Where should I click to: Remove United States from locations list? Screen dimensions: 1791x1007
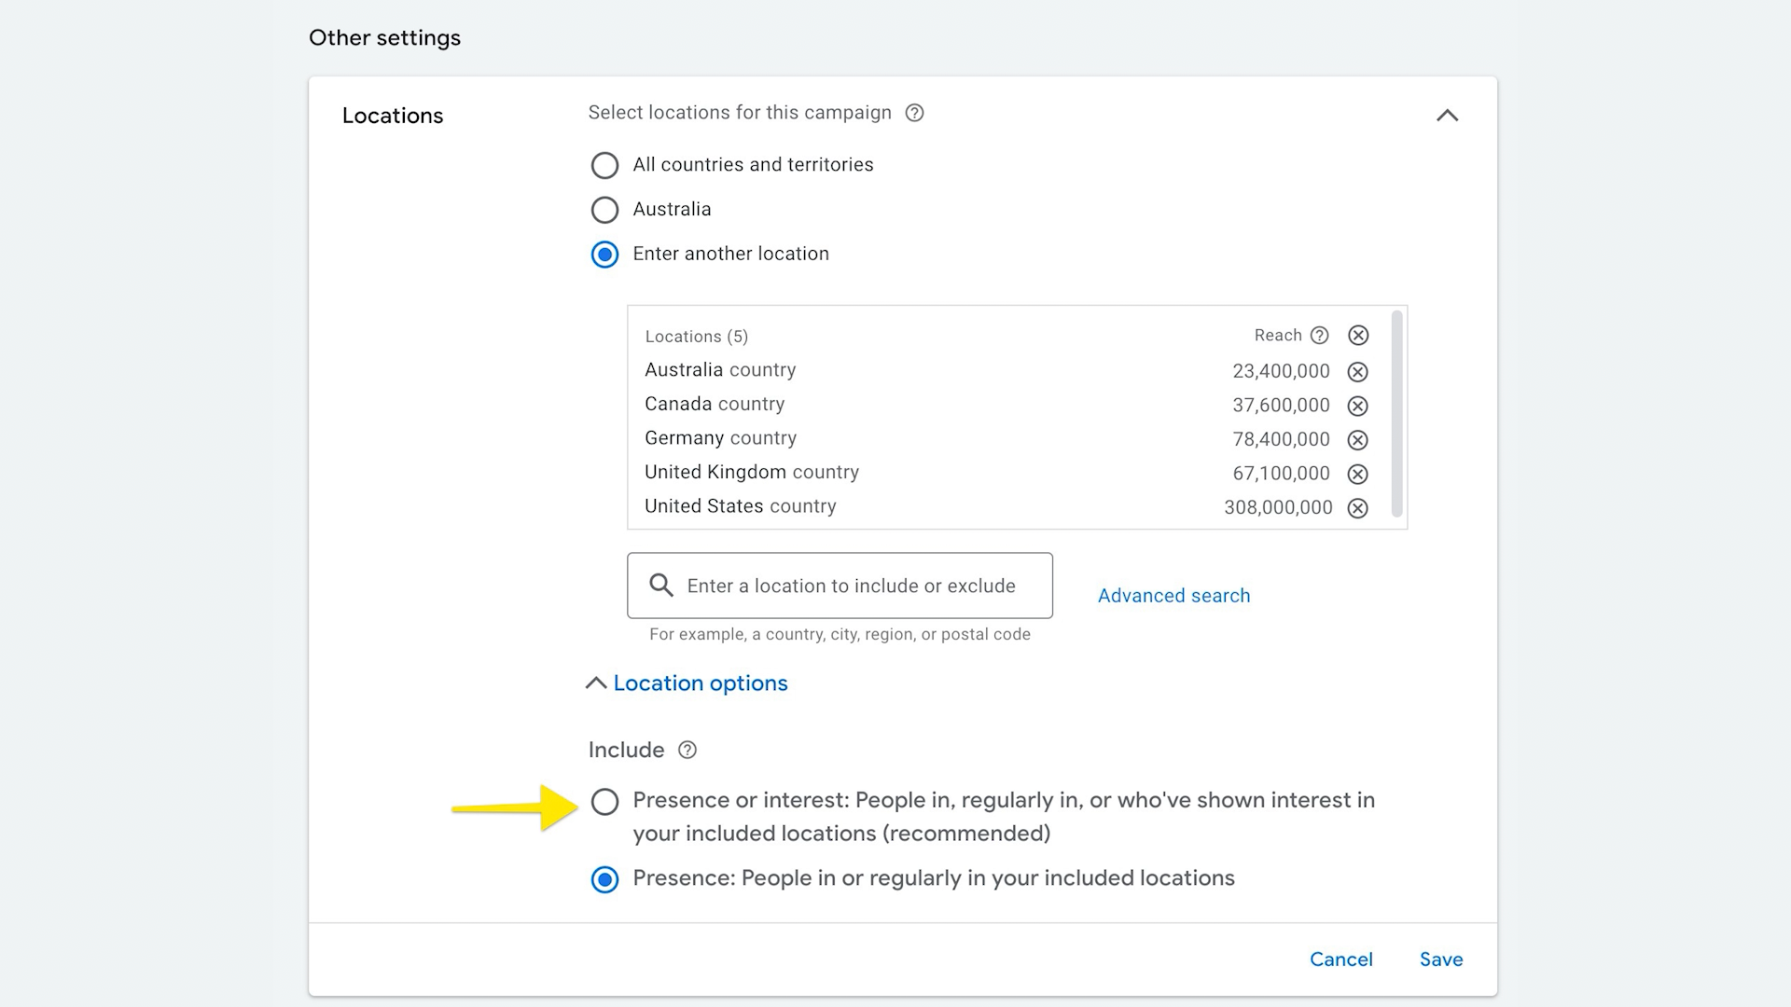[x=1357, y=508]
